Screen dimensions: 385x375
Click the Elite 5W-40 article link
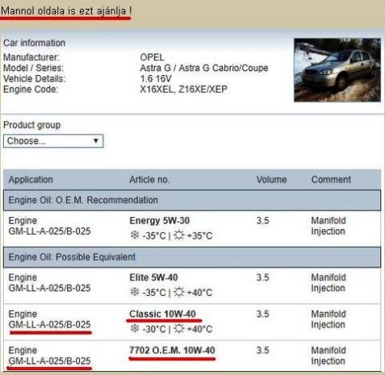tap(153, 277)
